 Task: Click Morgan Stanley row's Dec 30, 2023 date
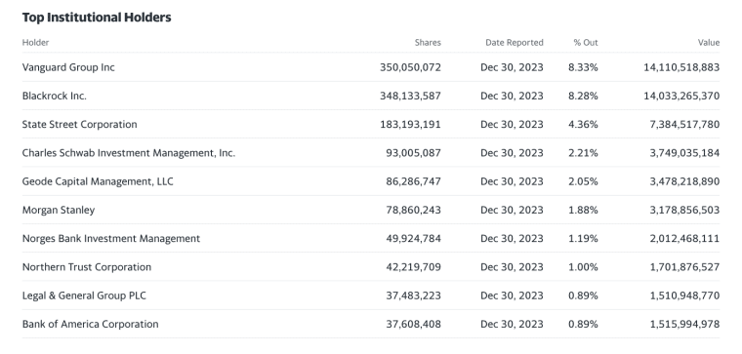(x=512, y=210)
